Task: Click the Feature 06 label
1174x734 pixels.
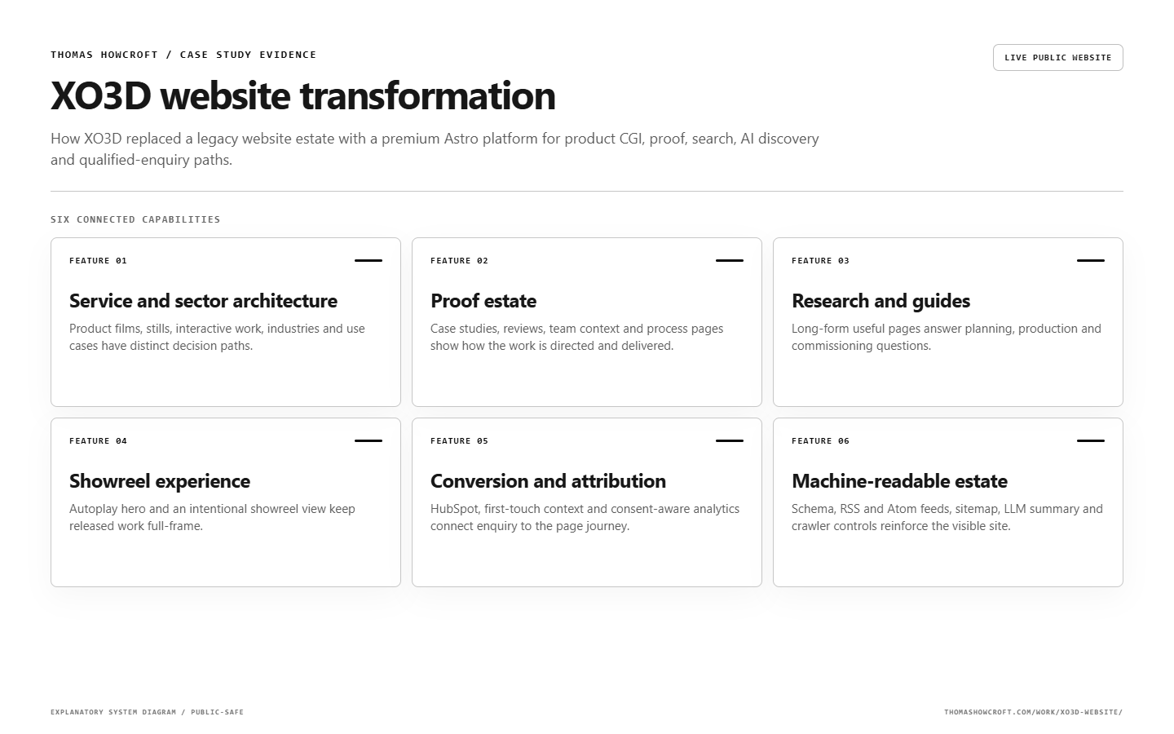Action: tap(820, 441)
